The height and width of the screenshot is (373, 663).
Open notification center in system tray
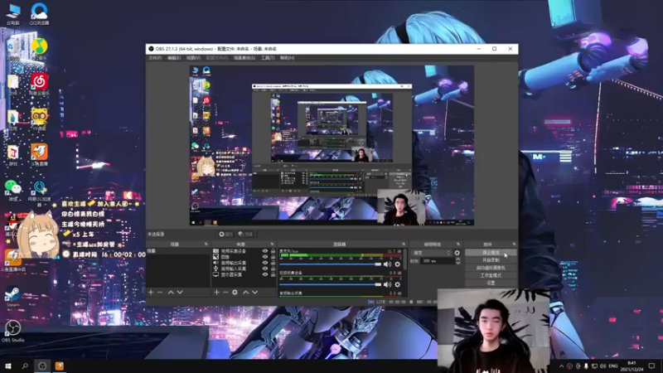coord(652,366)
